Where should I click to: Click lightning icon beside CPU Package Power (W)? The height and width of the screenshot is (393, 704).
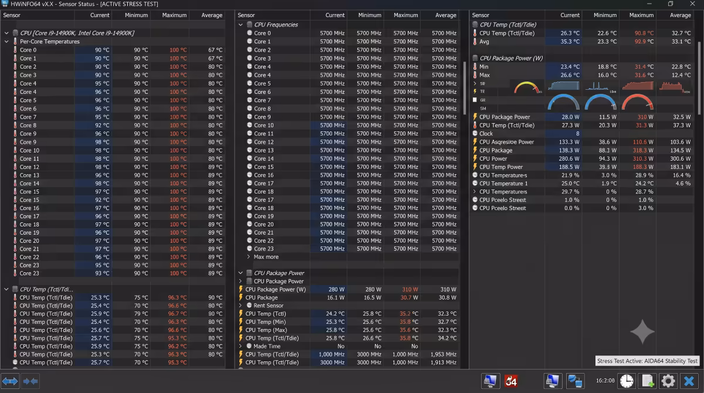pos(241,289)
